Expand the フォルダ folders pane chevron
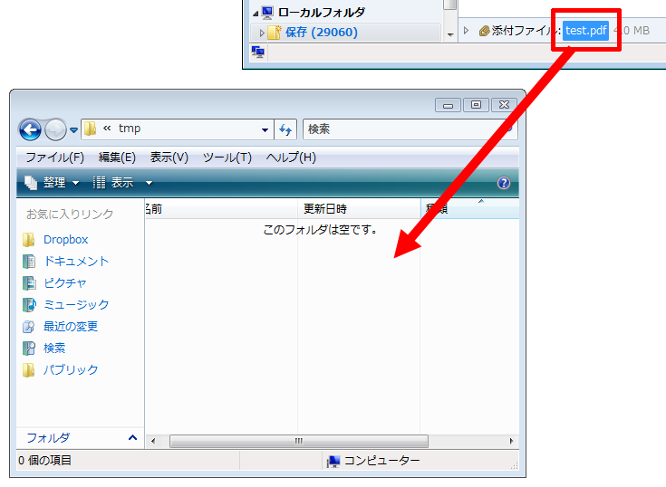The width and height of the screenshot is (666, 487). pyautogui.click(x=132, y=437)
